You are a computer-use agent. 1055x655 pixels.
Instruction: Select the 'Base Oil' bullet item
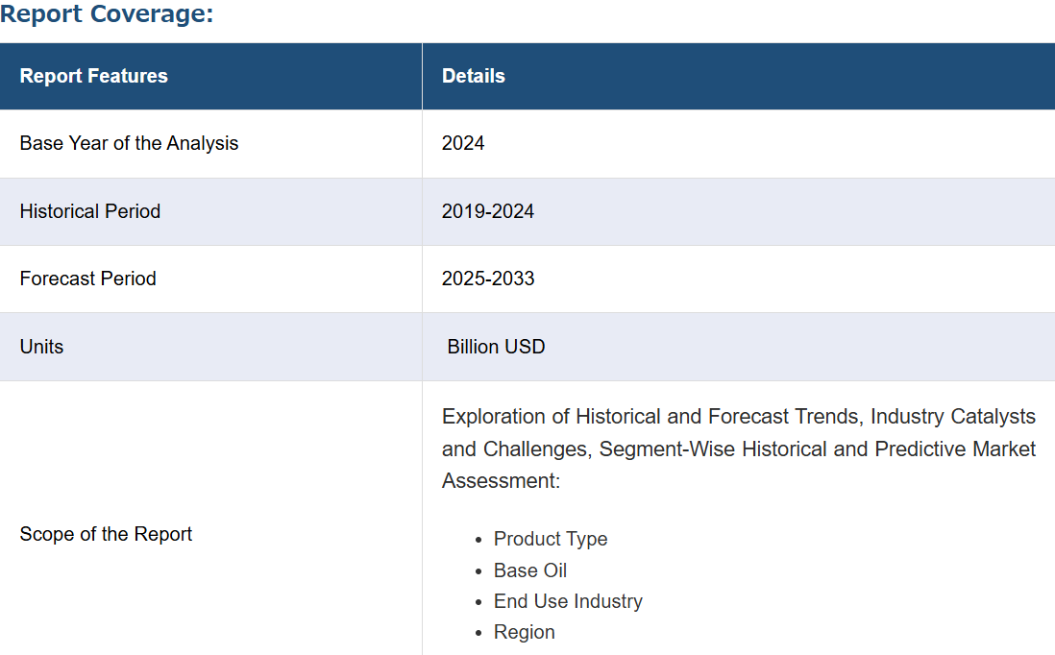coord(530,570)
